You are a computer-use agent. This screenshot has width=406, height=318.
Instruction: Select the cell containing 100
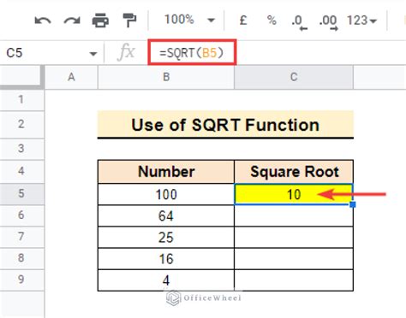pyautogui.click(x=166, y=194)
